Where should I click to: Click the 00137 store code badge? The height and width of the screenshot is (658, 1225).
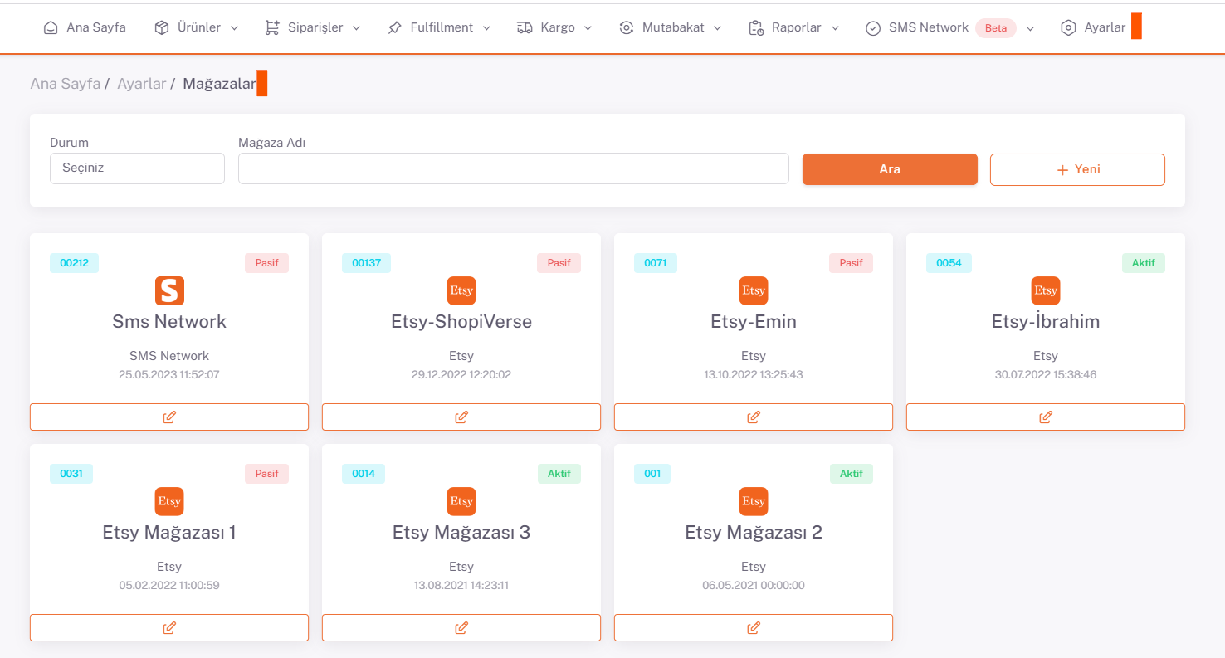366,263
